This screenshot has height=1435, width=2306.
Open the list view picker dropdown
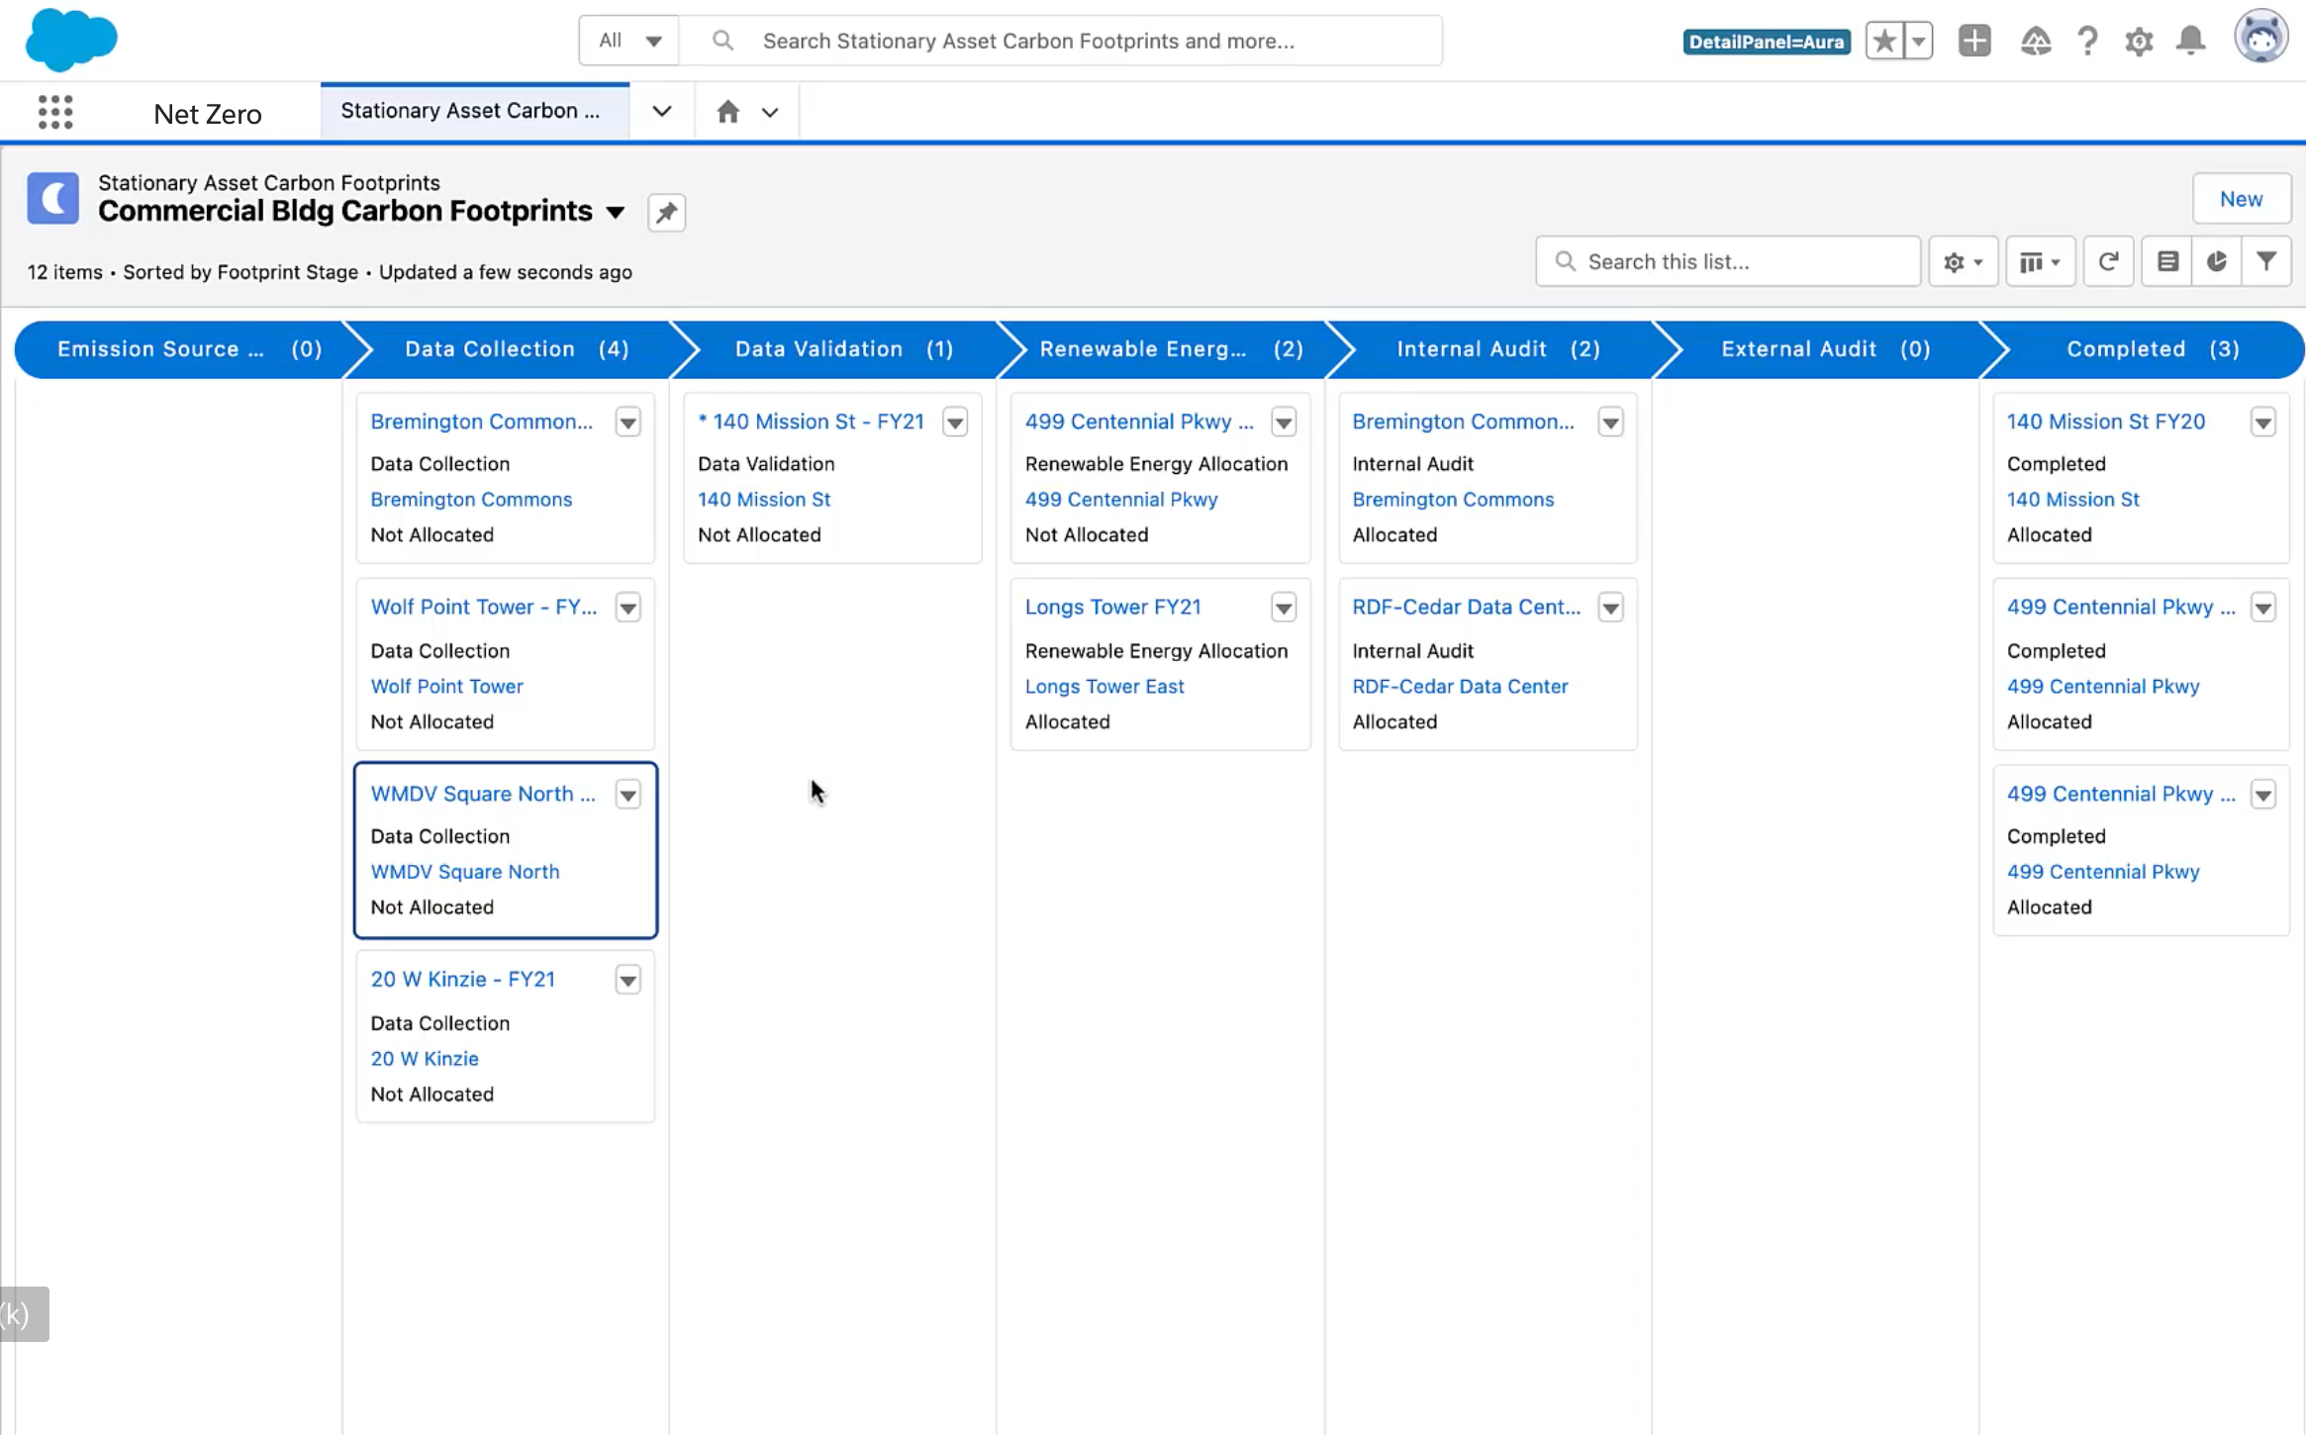pos(616,212)
